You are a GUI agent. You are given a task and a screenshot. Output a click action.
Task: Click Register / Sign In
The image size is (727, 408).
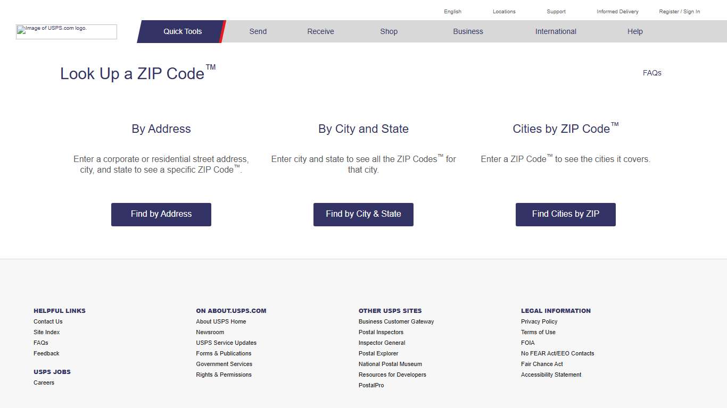click(x=679, y=11)
